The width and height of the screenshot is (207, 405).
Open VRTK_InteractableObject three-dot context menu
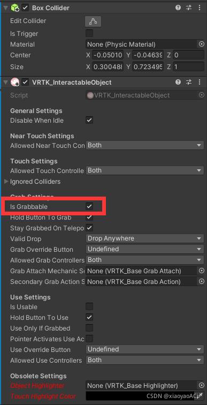pyautogui.click(x=200, y=82)
